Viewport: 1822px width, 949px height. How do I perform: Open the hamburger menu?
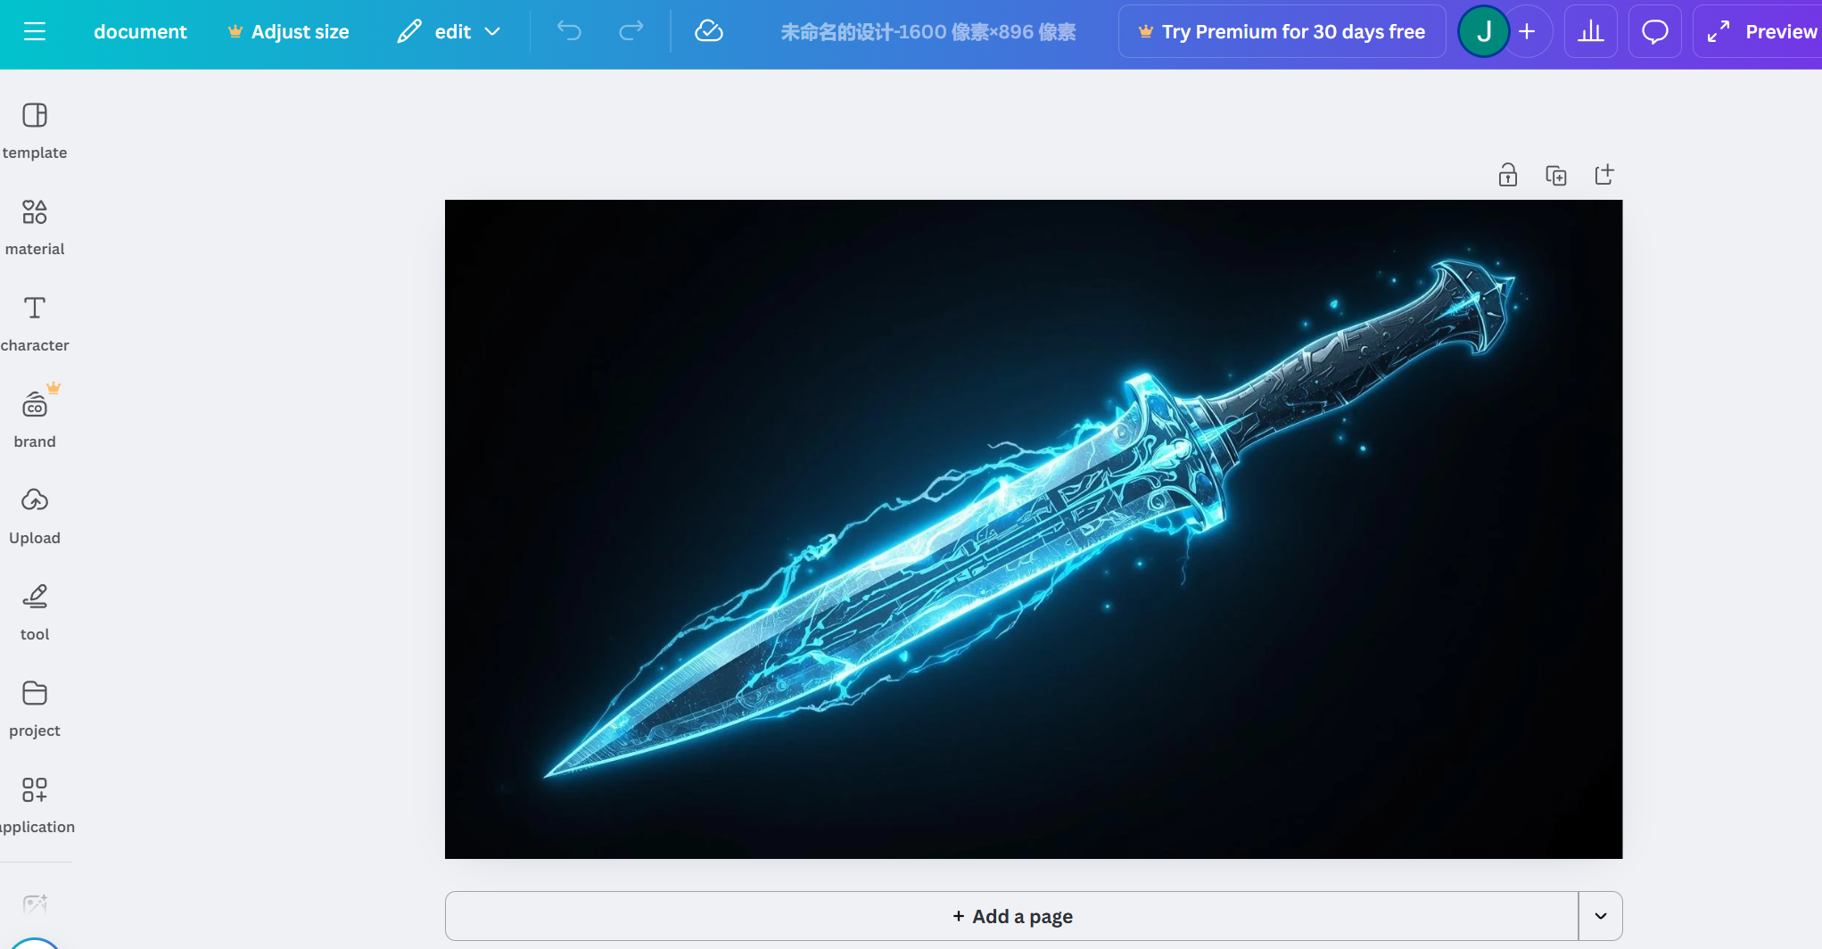[36, 31]
